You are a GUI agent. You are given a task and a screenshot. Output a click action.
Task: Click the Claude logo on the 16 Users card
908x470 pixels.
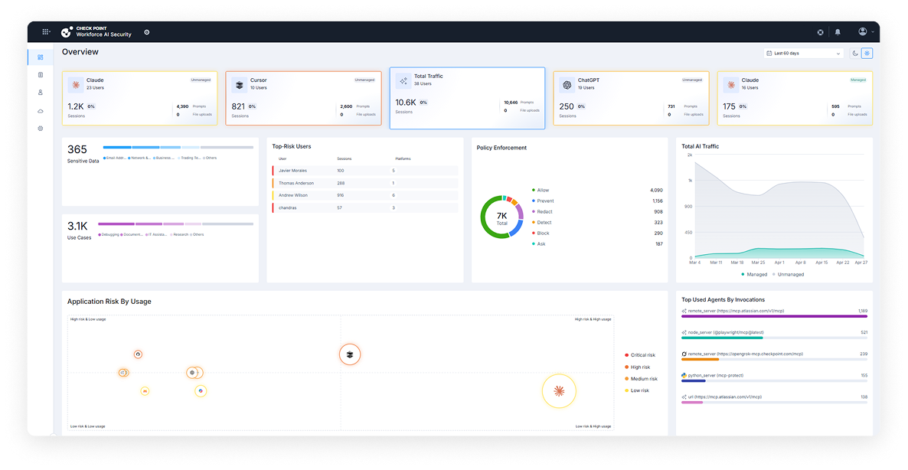coord(731,84)
